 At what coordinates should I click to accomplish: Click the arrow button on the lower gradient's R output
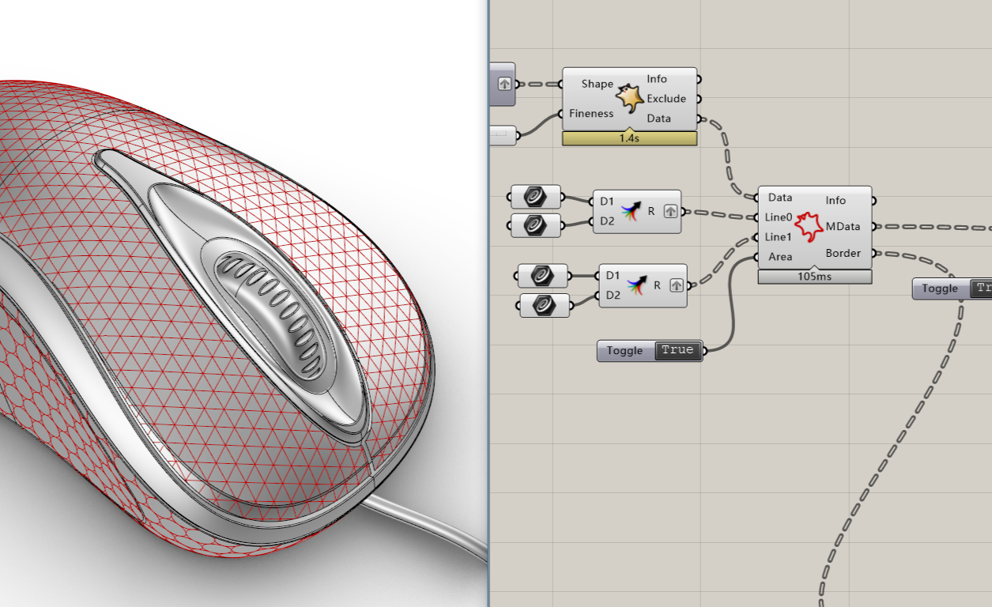[676, 285]
